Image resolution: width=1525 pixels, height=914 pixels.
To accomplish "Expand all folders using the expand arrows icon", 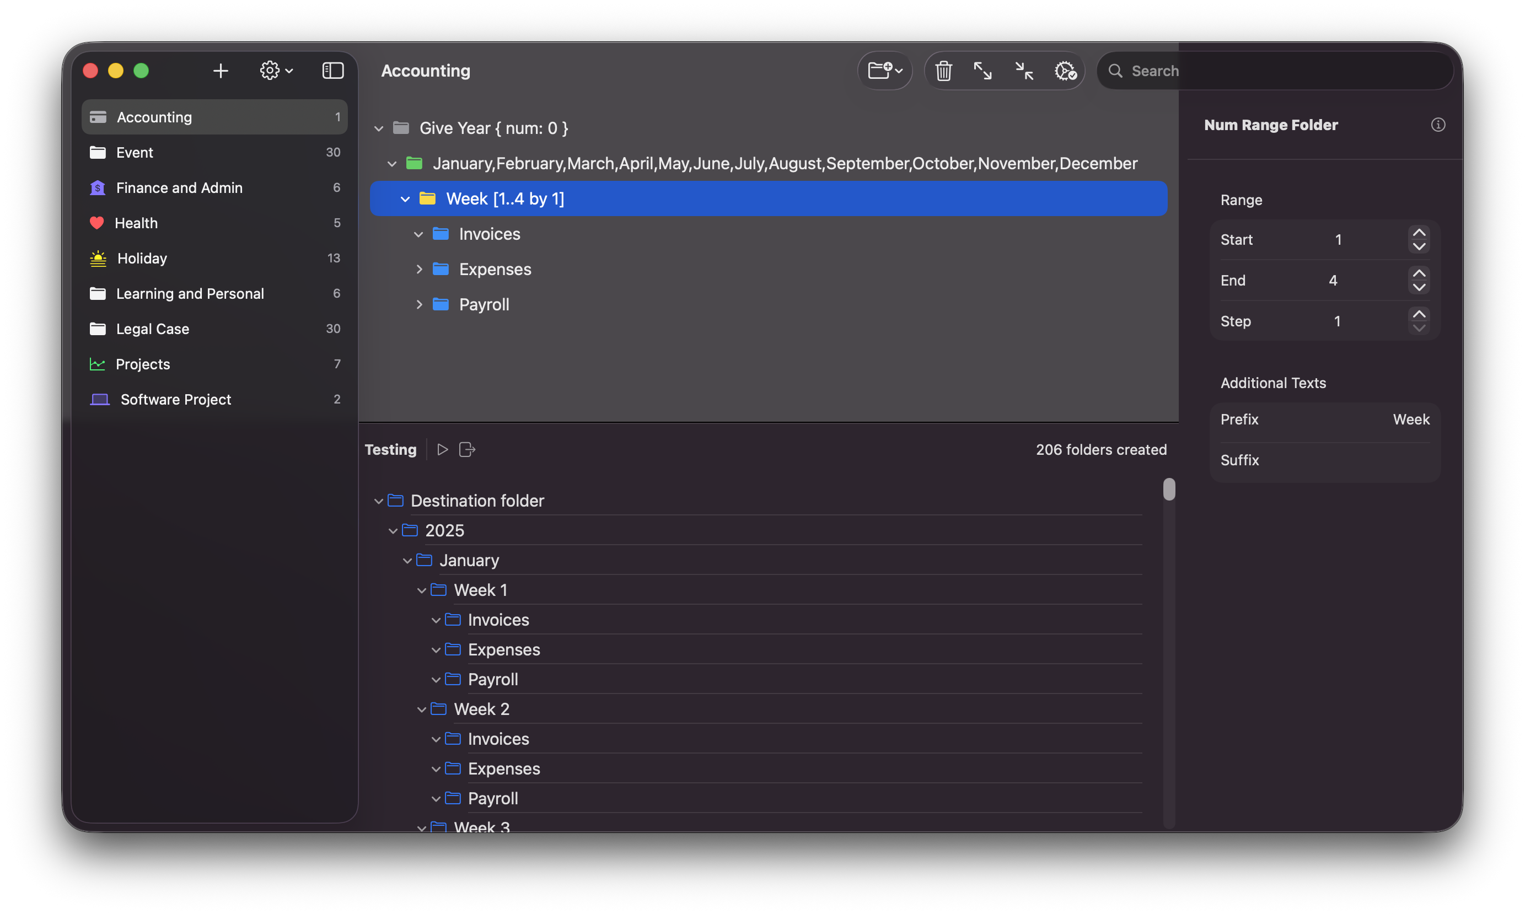I will (x=983, y=70).
